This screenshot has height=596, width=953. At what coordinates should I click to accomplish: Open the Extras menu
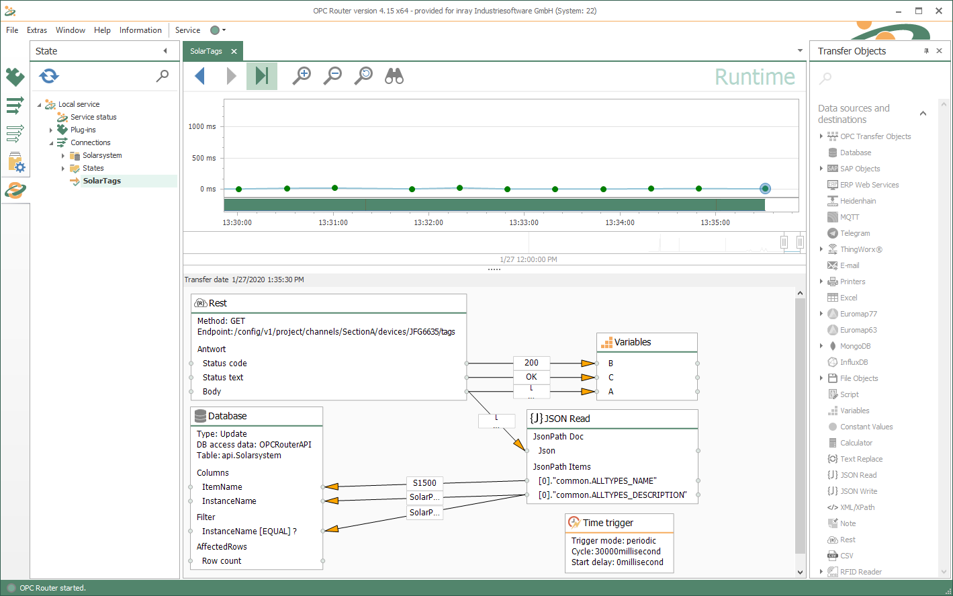(37, 30)
